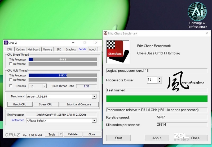Screen dimensions: 212x147
Task: Click the Fritz About button
Action: pos(157,138)
